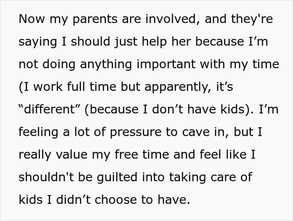Click the word "Now" starting the paragraph
This screenshot has width=293, height=221.
point(31,19)
